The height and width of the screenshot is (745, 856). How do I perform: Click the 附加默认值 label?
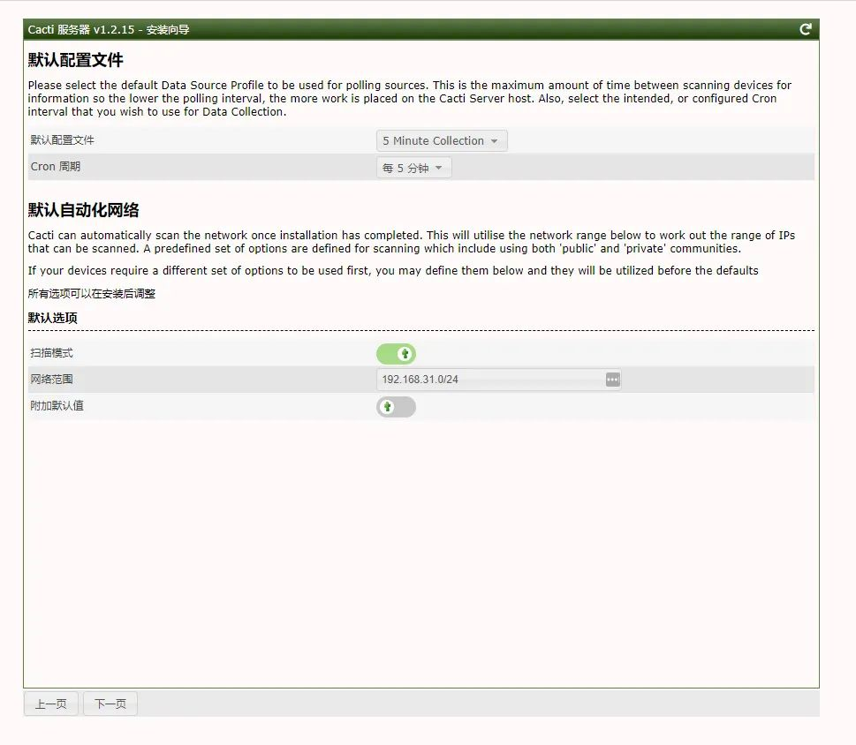pos(57,406)
